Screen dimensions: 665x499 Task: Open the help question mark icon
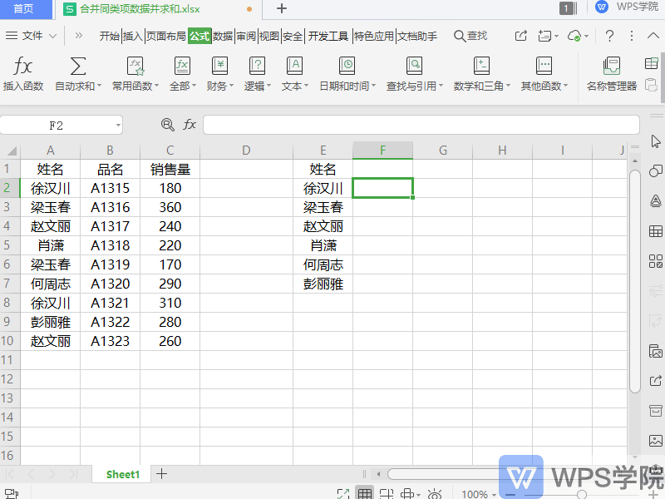[609, 36]
